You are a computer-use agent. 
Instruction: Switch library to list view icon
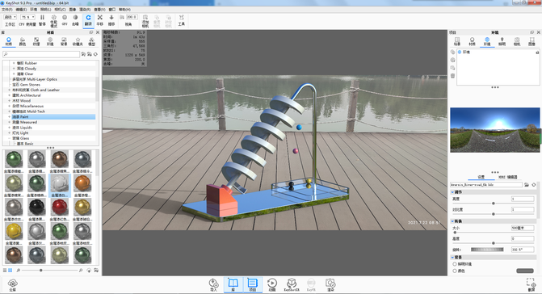[5, 270]
